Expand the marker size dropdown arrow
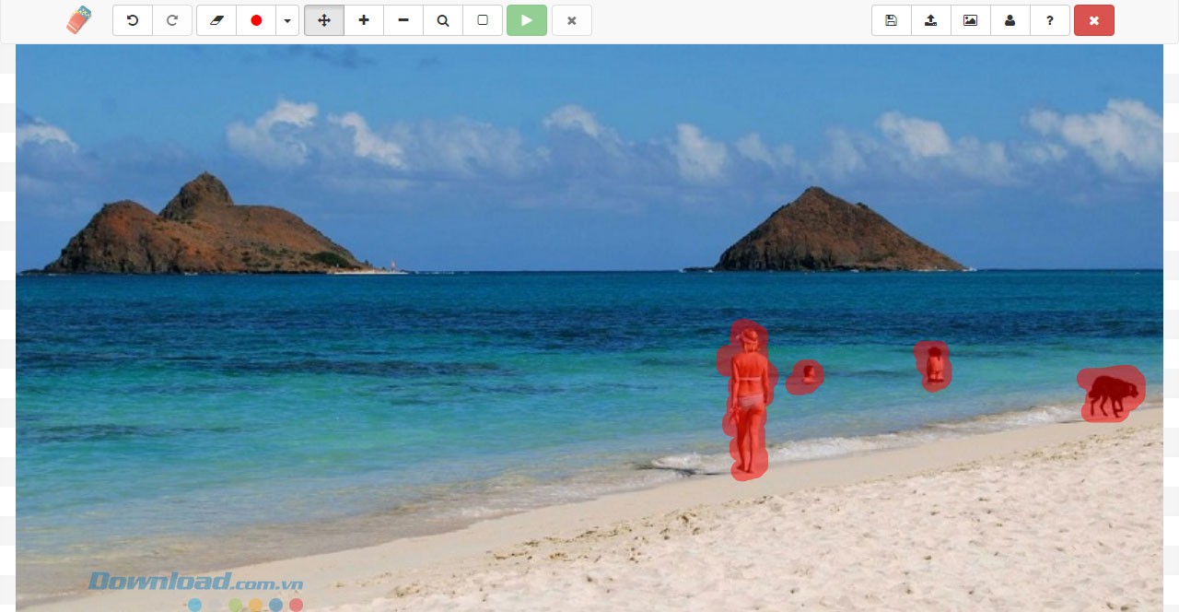 [x=287, y=20]
